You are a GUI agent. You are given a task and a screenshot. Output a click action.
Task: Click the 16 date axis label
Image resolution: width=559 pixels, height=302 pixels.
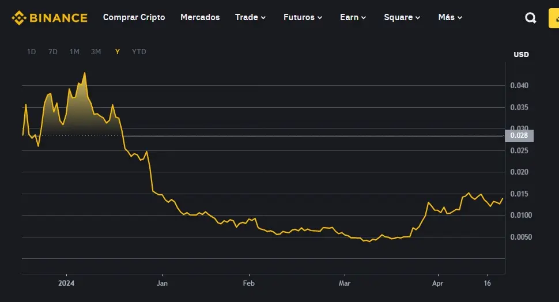(x=488, y=283)
